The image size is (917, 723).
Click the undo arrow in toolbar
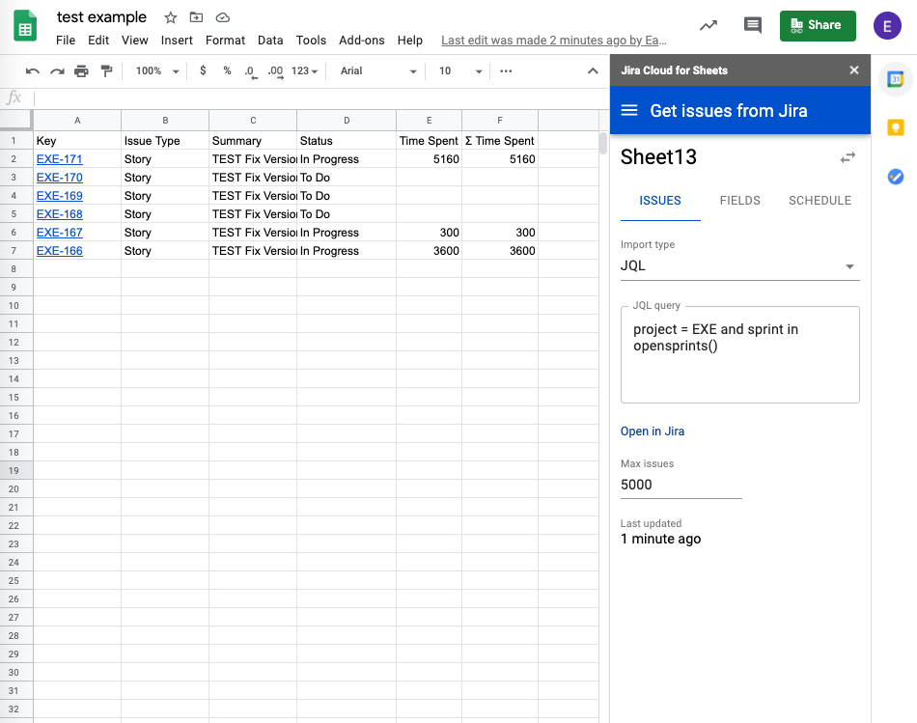(x=33, y=71)
